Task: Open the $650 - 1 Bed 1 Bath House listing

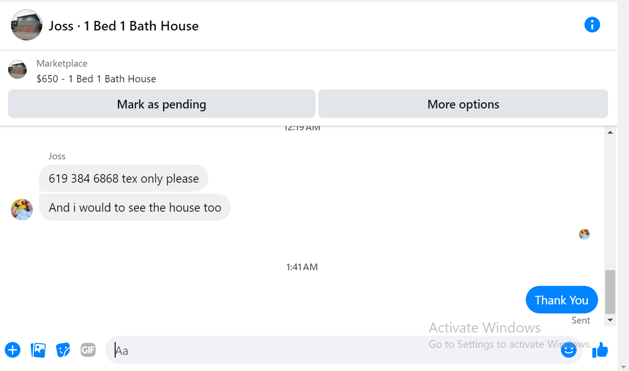Action: coord(96,79)
